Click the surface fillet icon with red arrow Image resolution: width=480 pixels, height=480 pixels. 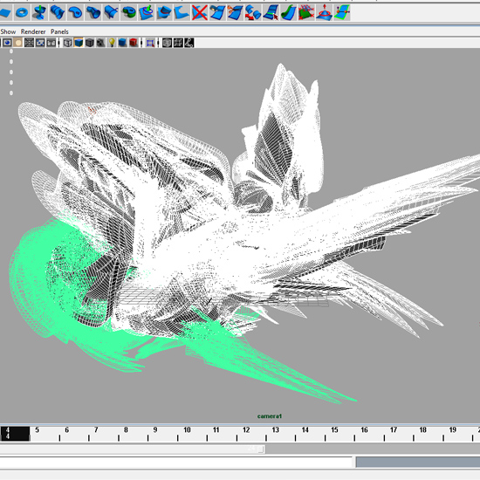pyautogui.click(x=252, y=12)
